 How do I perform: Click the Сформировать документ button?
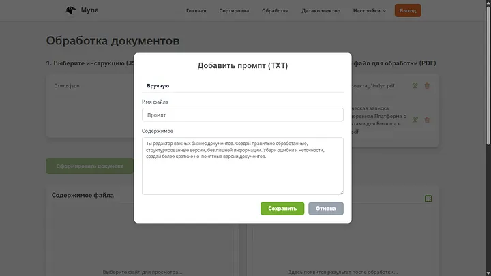[x=90, y=166]
